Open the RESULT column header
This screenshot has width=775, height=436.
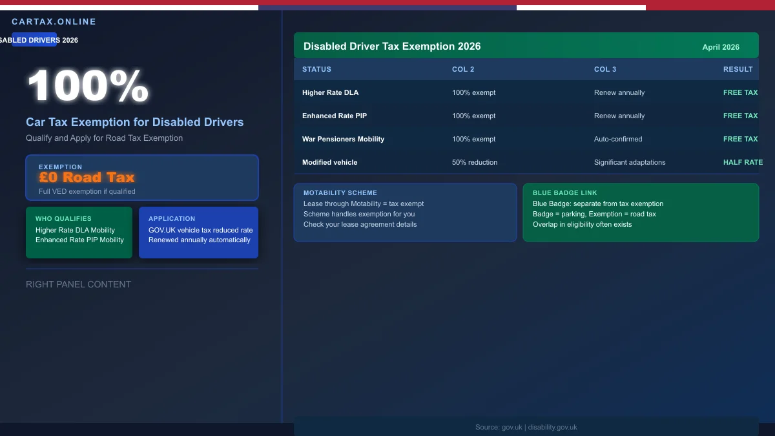point(738,69)
